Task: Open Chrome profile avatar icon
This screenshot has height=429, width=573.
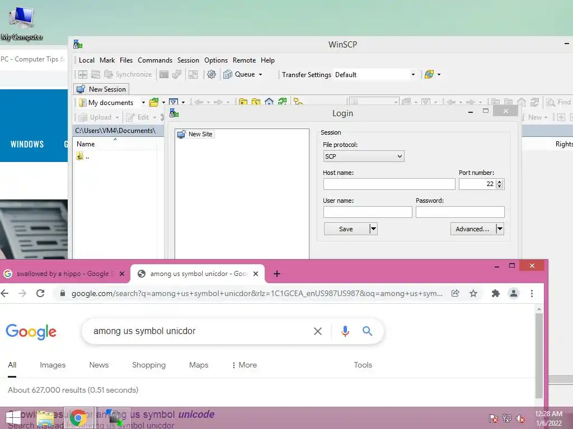Action: pyautogui.click(x=514, y=293)
